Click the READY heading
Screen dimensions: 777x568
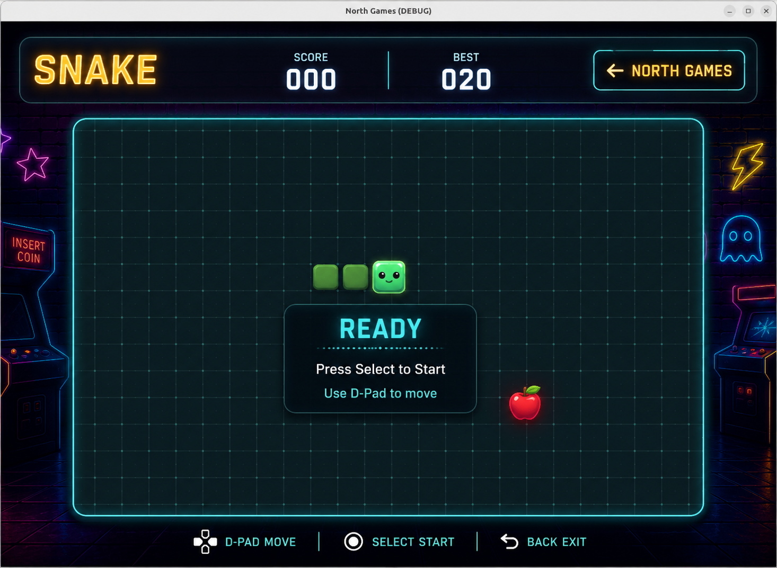coord(381,329)
